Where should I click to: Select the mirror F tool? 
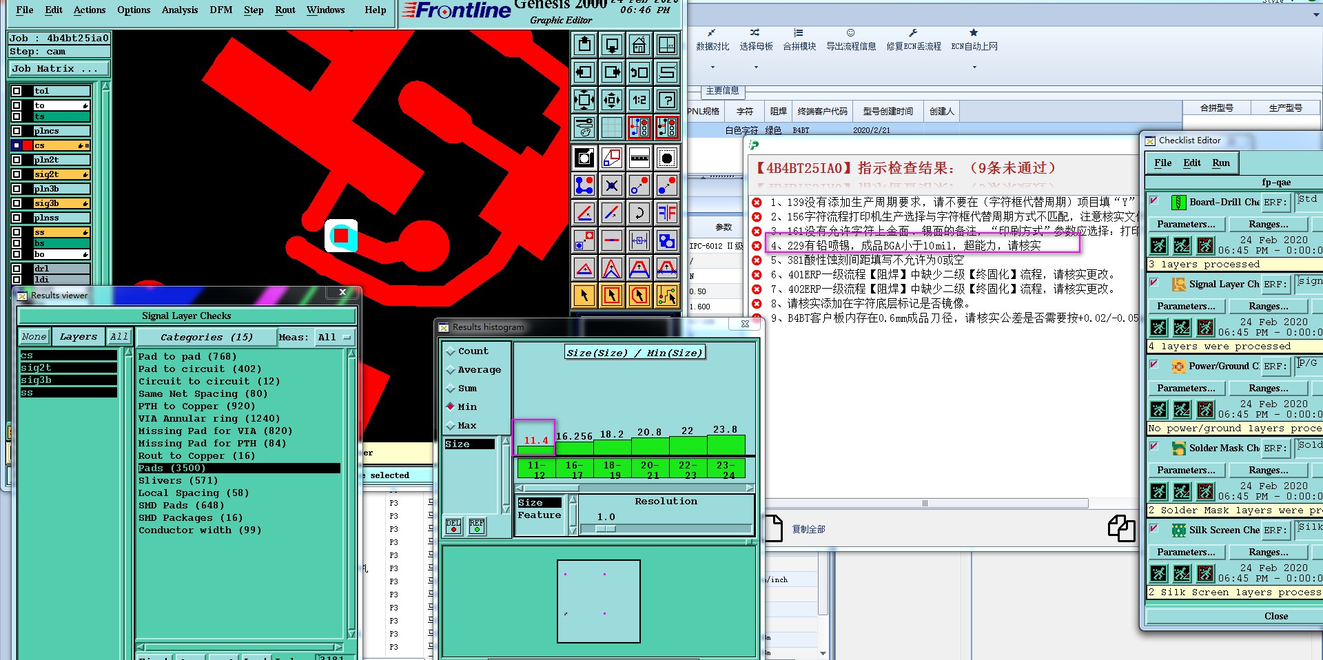tap(667, 213)
